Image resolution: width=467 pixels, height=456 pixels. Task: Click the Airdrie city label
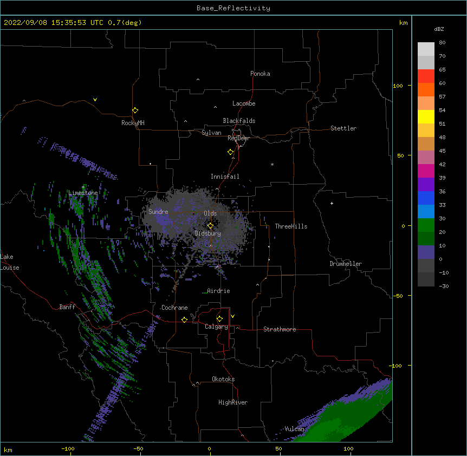[218, 291]
